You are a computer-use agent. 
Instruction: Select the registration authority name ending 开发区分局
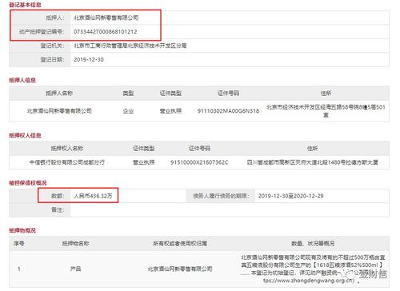point(130,46)
